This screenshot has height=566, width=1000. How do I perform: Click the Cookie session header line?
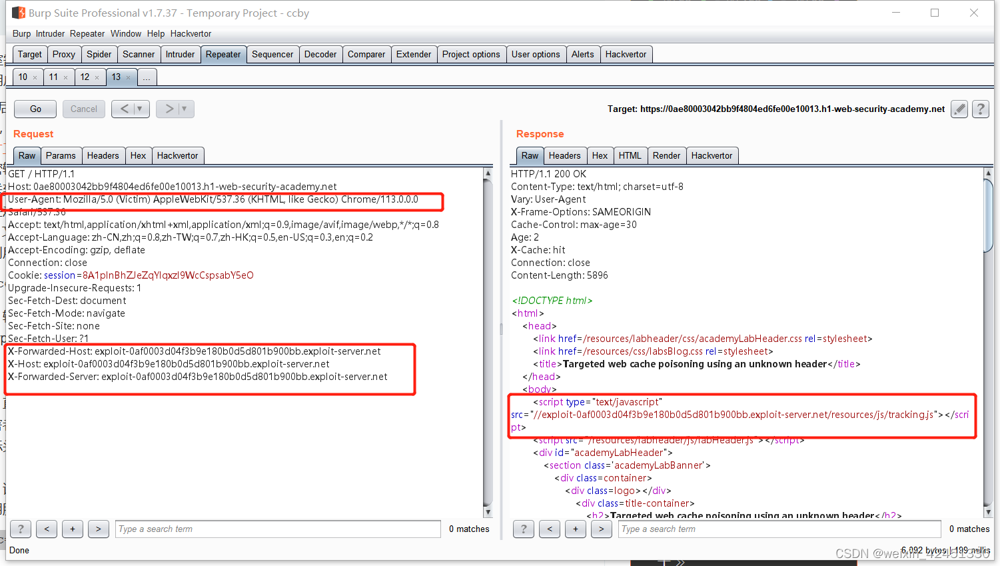pos(131,275)
